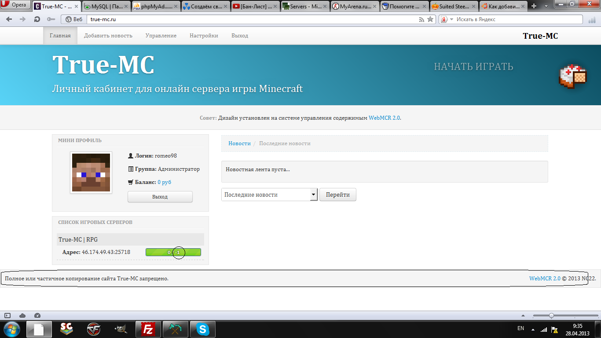
Task: Open the WebMCR 2.0 link in tip
Action: point(384,118)
